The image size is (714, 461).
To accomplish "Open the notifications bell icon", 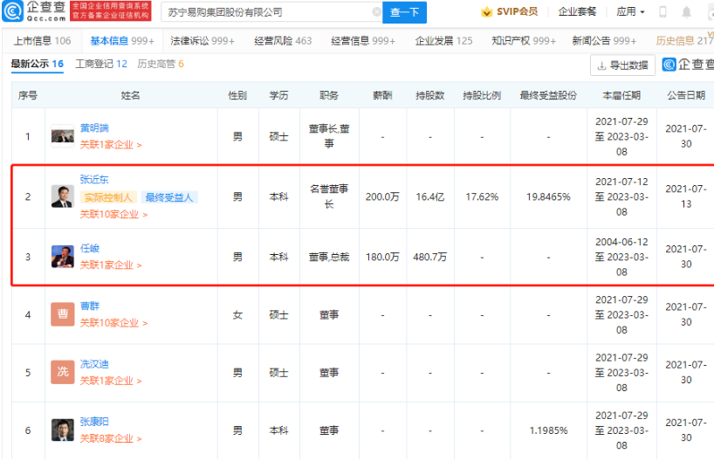I will (x=686, y=12).
